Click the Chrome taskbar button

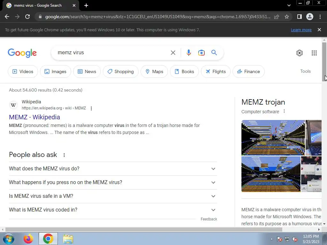48,239
